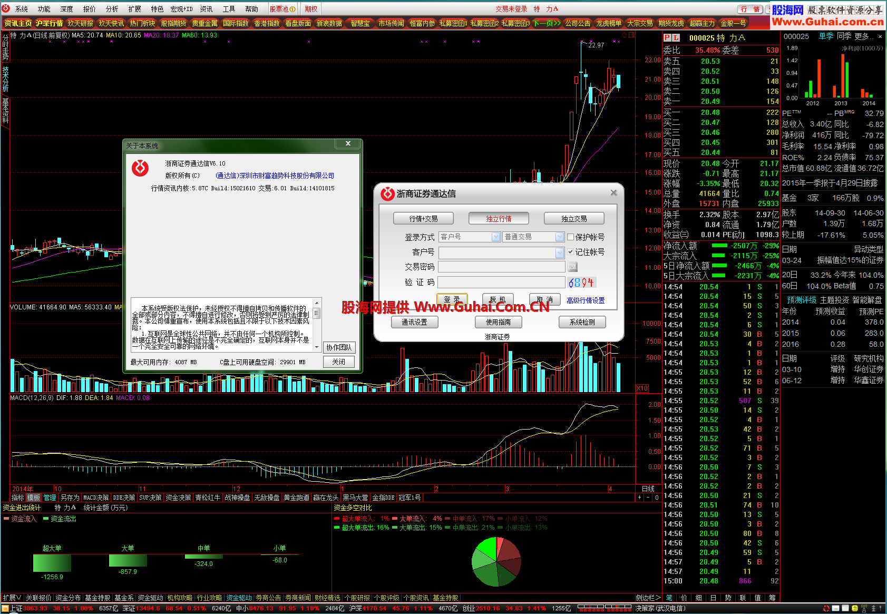Switch to 同季 same-quarter mode

pyautogui.click(x=844, y=36)
